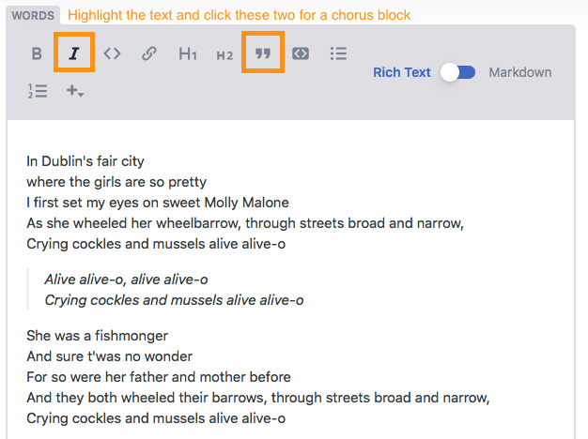Create a numbered list
Screen dimensions: 588x439
38,91
